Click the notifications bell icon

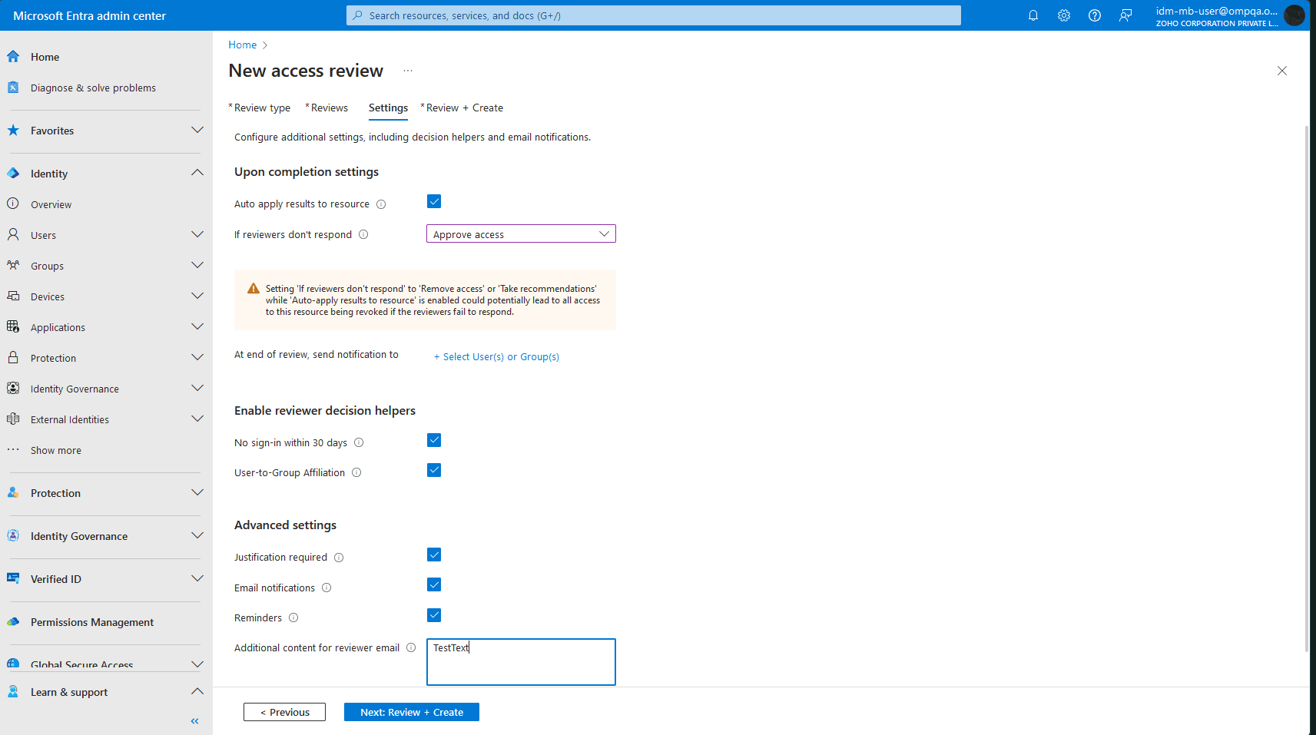coord(1033,15)
